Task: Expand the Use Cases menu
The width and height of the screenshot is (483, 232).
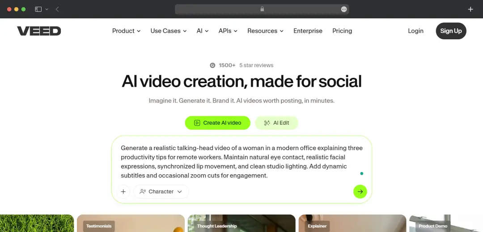Action: pos(169,31)
